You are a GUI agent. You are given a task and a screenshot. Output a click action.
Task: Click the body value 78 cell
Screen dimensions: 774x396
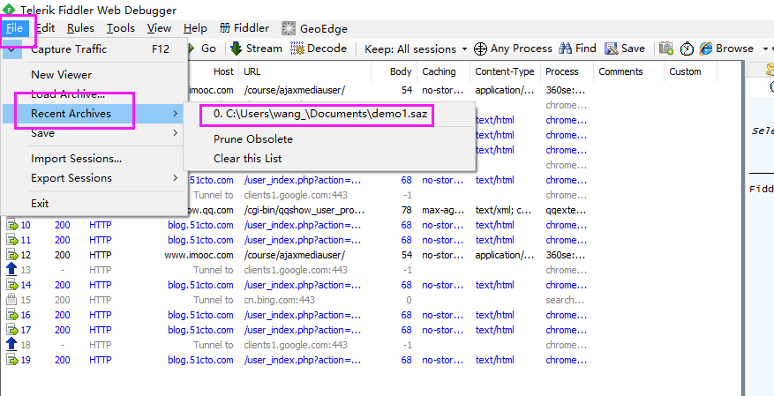(x=407, y=211)
